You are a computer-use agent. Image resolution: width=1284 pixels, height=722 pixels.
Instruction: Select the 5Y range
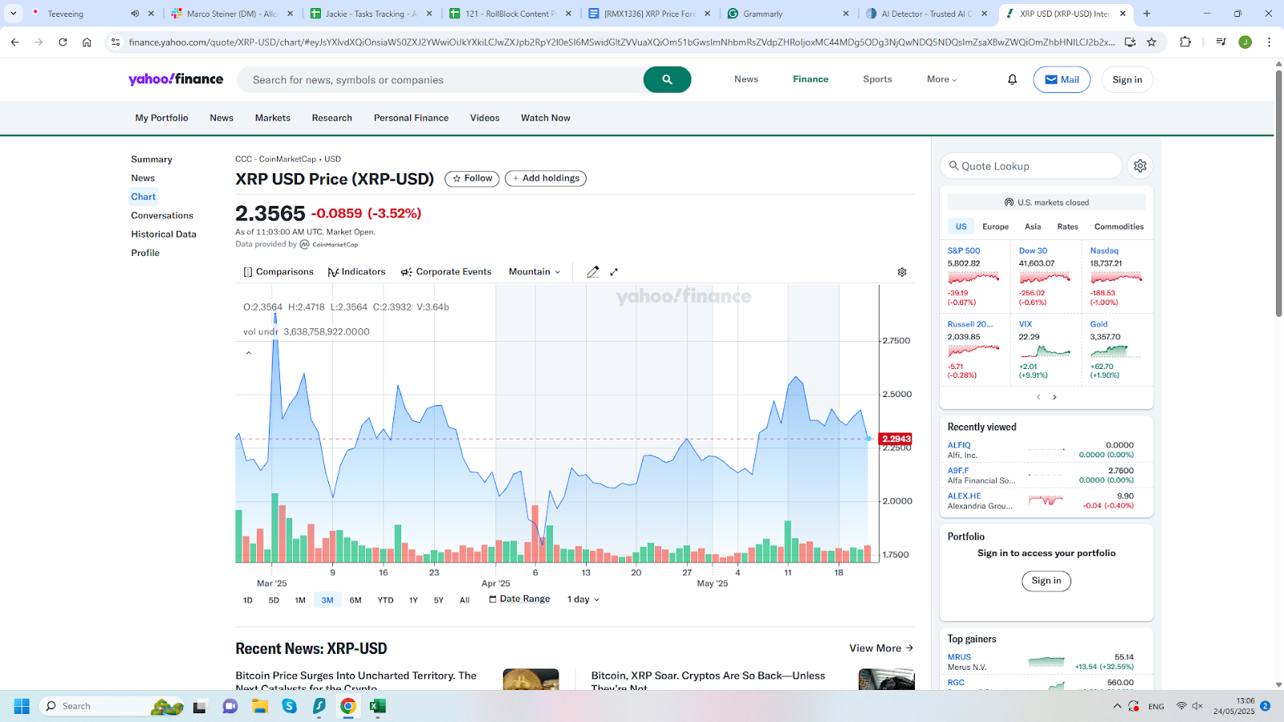pos(438,600)
